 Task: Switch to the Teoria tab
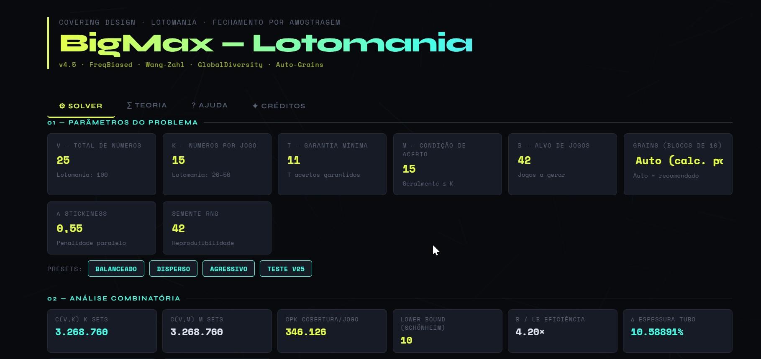[x=147, y=105]
